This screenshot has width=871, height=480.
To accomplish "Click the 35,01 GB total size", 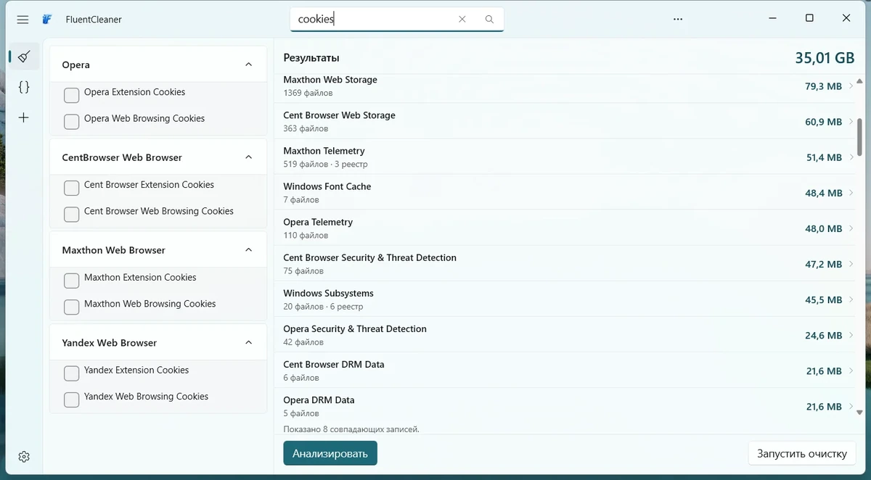I will [825, 58].
